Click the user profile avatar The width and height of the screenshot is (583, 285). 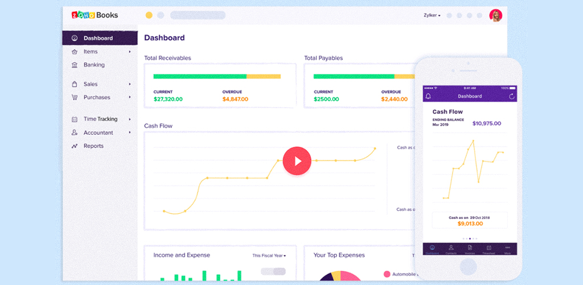coord(495,15)
